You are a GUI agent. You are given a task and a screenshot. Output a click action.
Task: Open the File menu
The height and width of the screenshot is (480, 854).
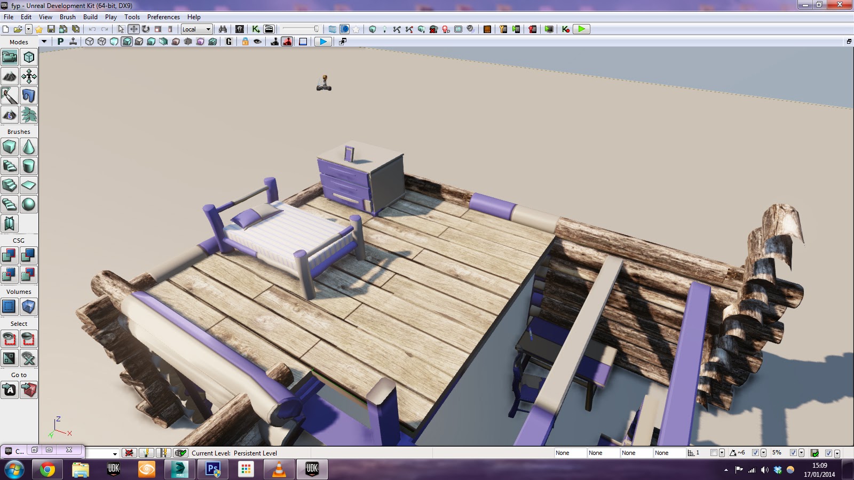(9, 17)
